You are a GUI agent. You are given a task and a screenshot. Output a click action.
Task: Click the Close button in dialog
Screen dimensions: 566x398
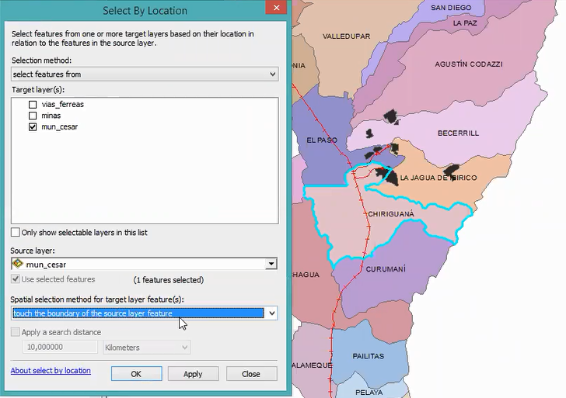251,374
